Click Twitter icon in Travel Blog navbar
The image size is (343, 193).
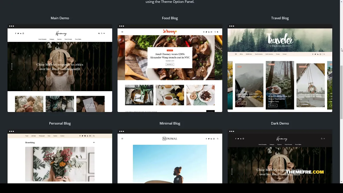[x=315, y=54]
